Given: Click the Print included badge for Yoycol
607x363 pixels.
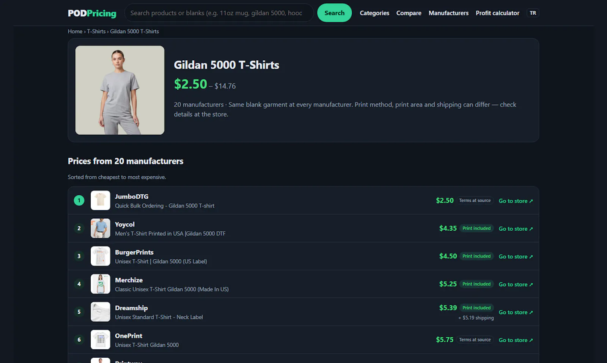Looking at the screenshot, I should (476, 228).
